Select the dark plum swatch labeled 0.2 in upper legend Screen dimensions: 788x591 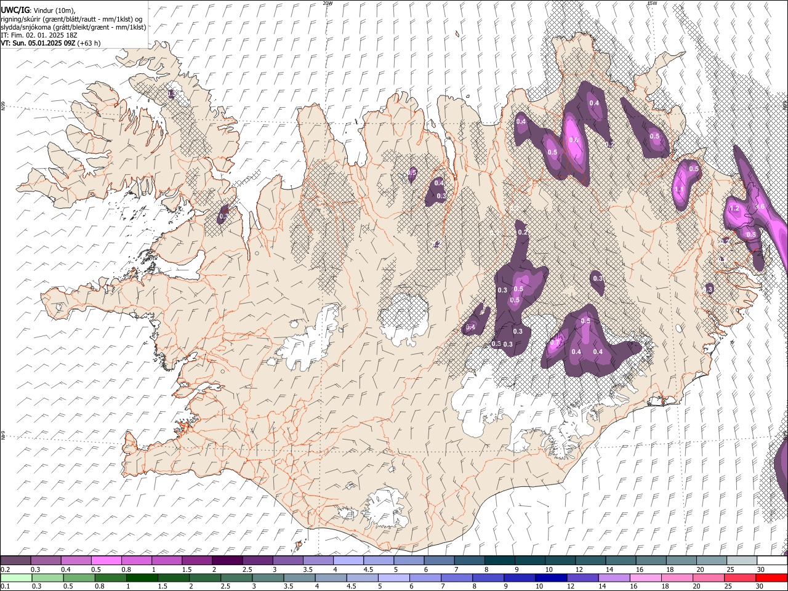15,561
